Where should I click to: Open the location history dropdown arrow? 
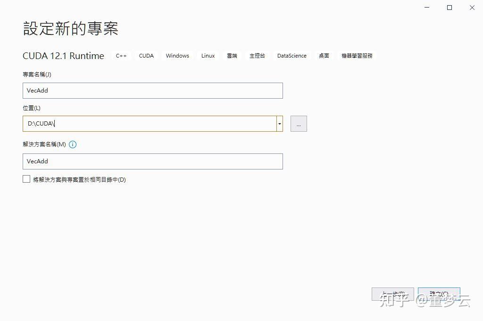279,123
